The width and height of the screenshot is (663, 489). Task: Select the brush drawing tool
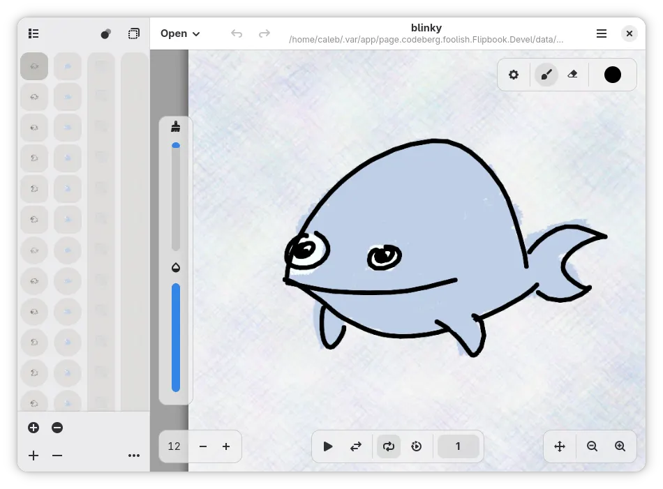[x=546, y=75]
